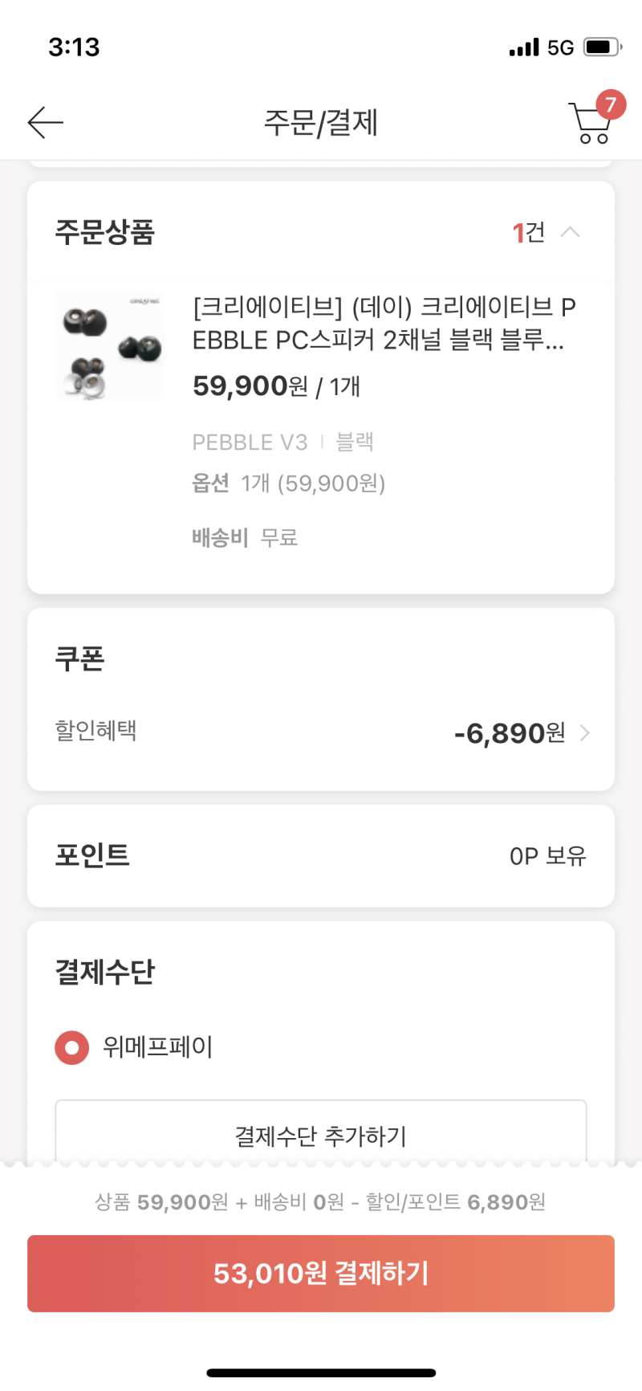Tap the 쿠폰 section header
This screenshot has width=642, height=1391.
click(x=79, y=658)
